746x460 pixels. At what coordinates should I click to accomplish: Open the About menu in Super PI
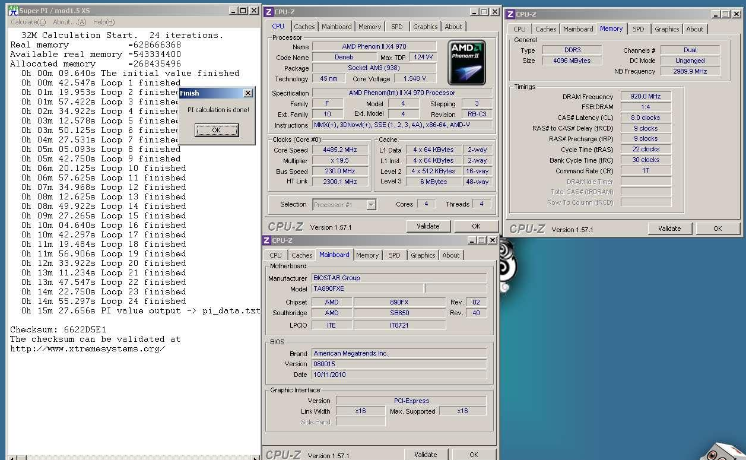(69, 22)
